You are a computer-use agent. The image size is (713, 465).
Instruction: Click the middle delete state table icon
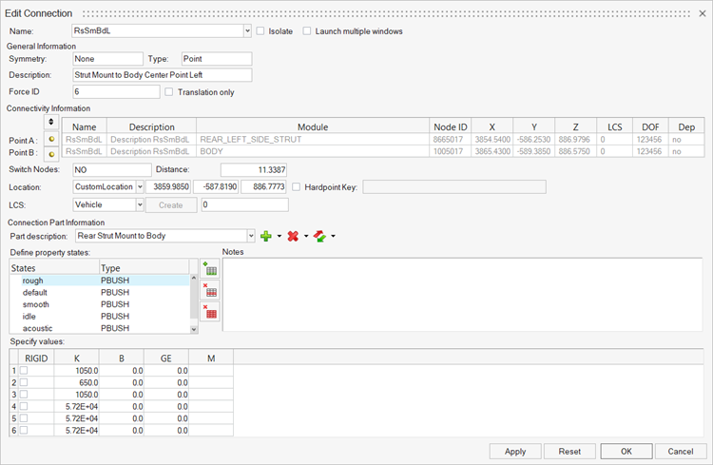[x=210, y=290]
